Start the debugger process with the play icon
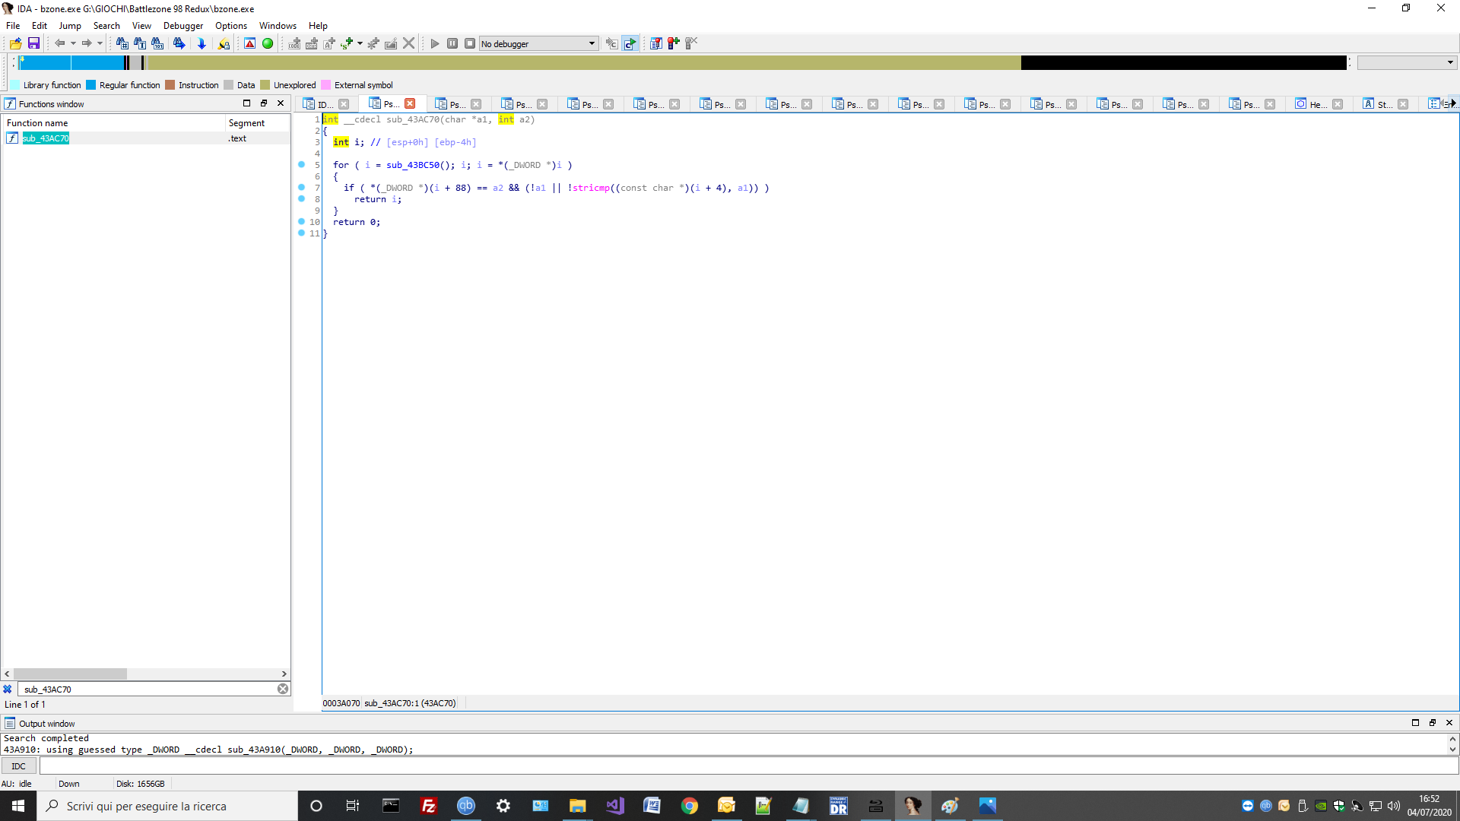 pos(435,43)
